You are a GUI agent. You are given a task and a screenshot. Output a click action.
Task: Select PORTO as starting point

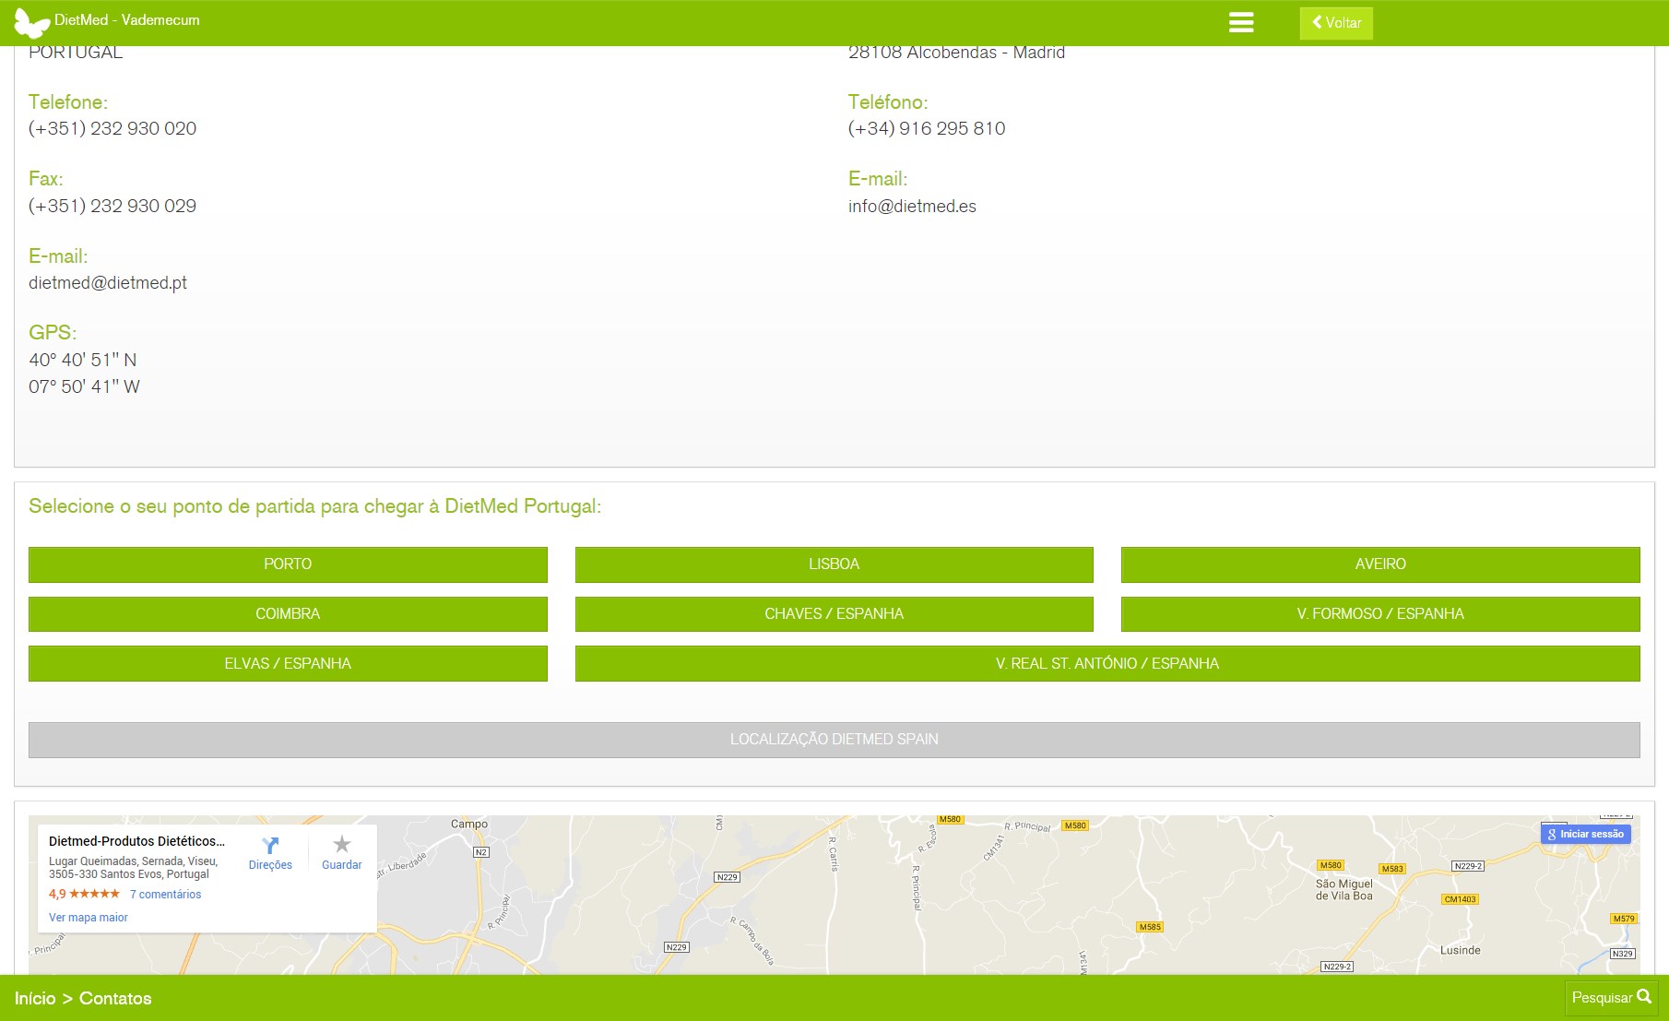point(288,564)
